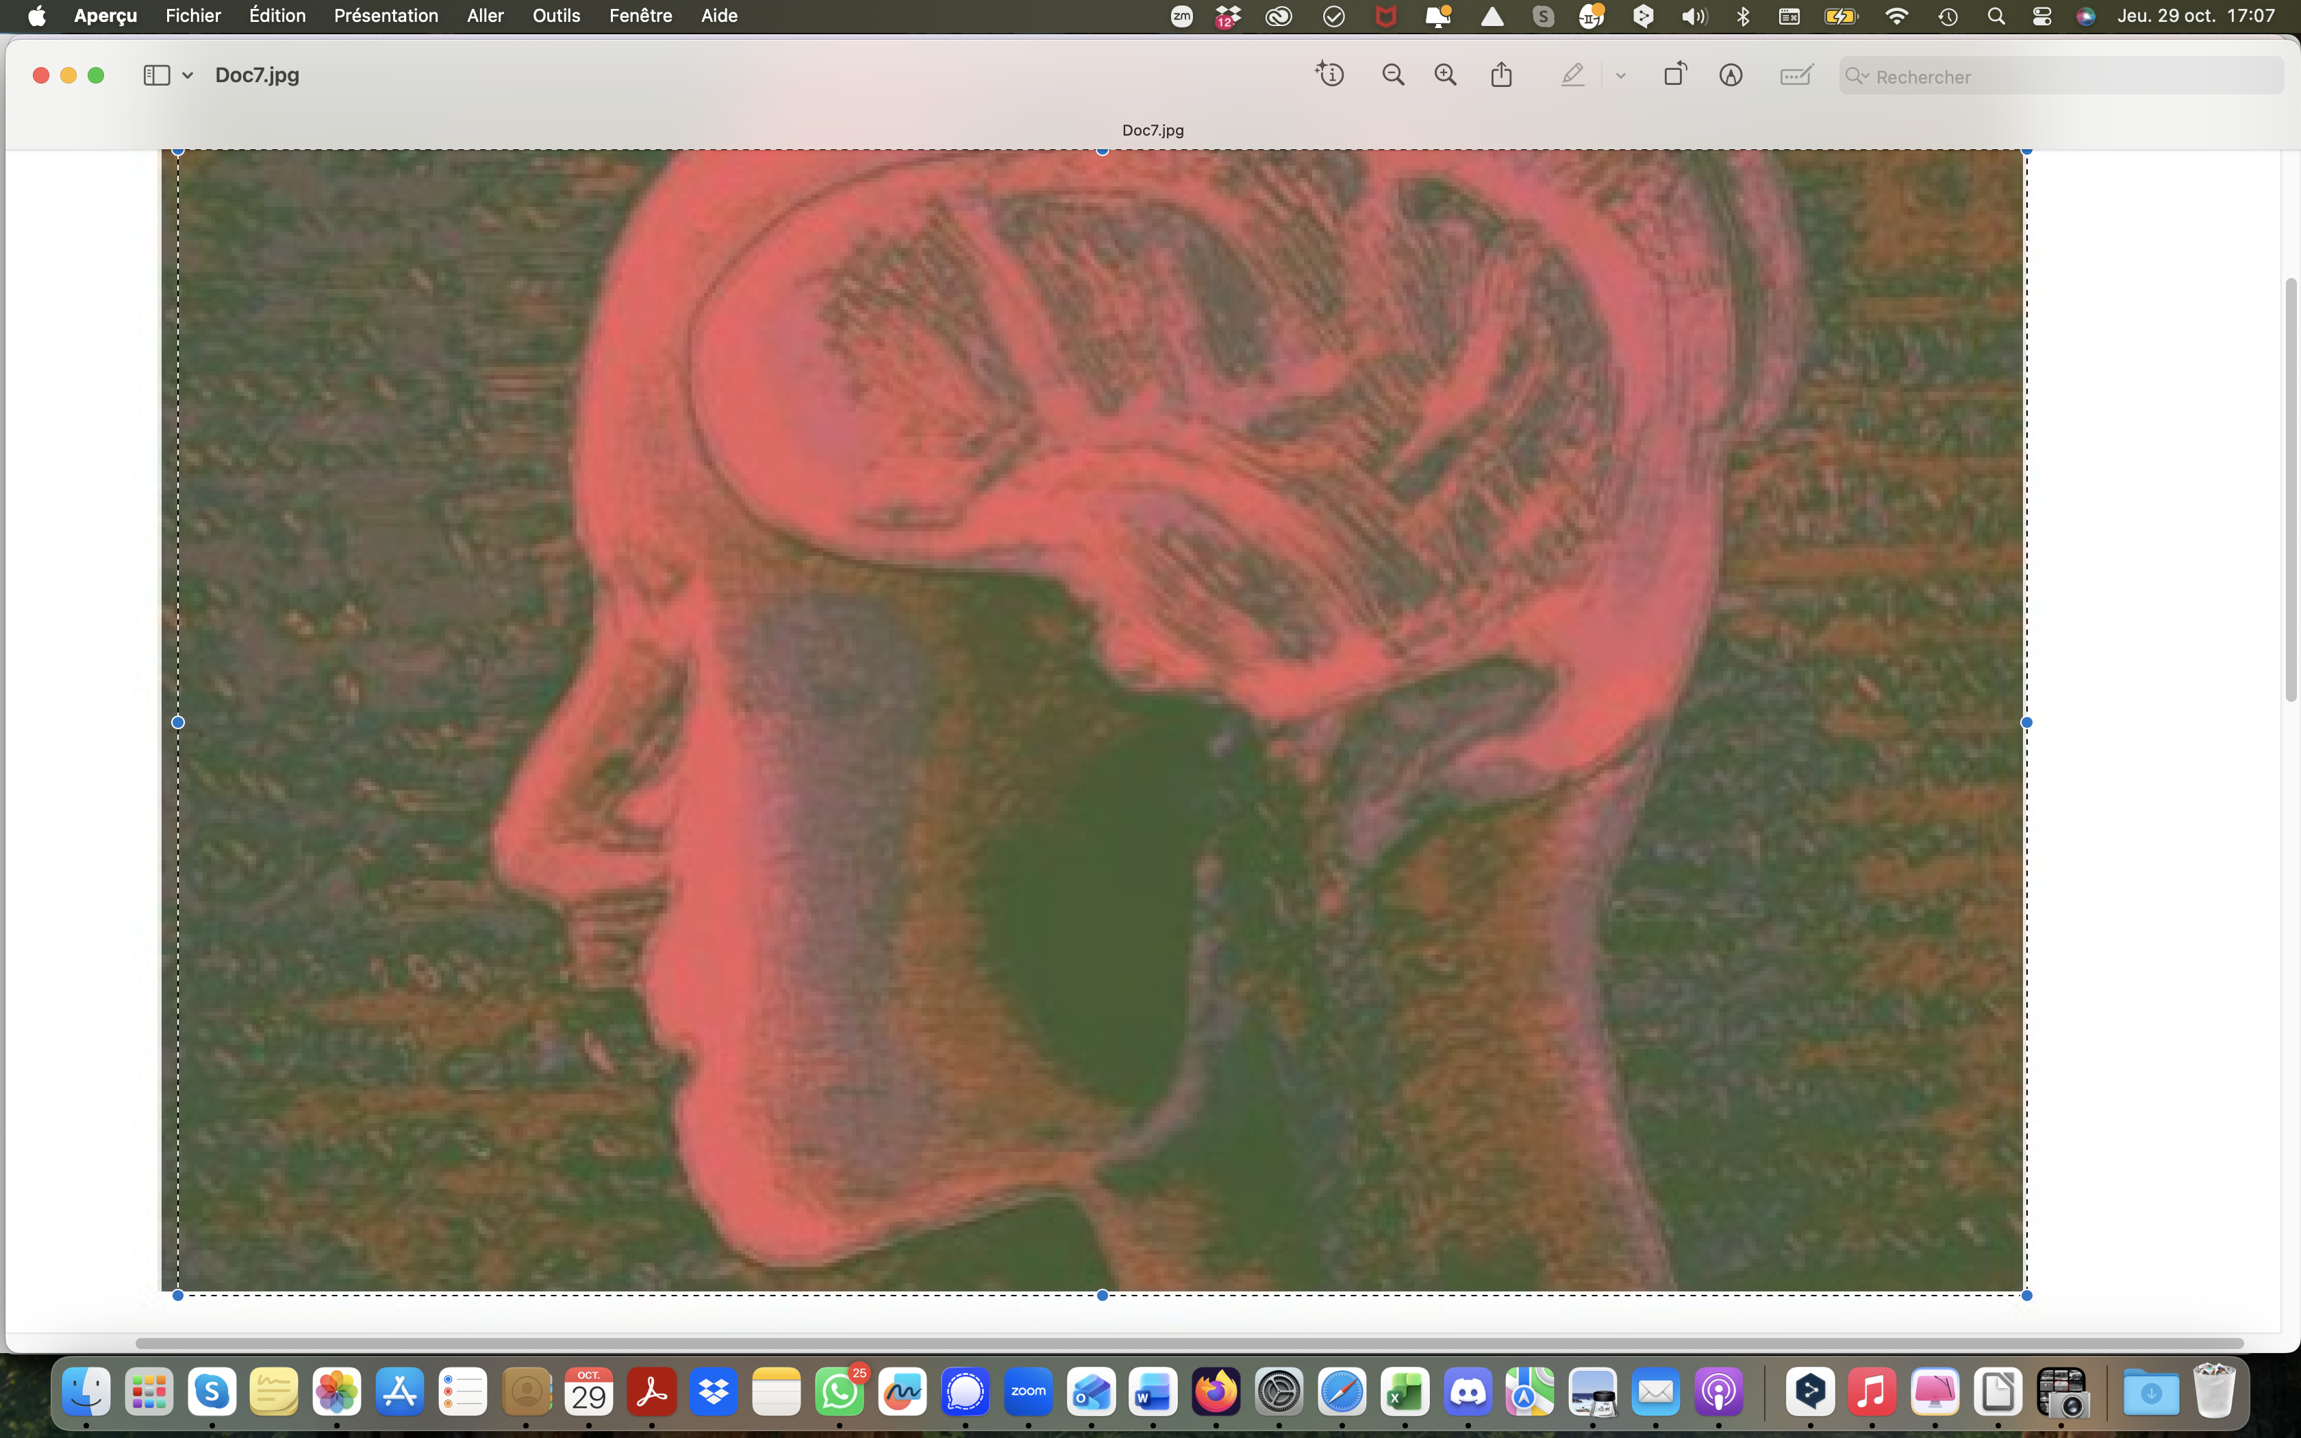Open the Édition menu
2301x1438 pixels.
click(277, 15)
